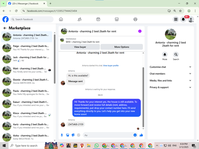
Task: Open WhatsApp from the taskbar
Action: click(x=96, y=145)
